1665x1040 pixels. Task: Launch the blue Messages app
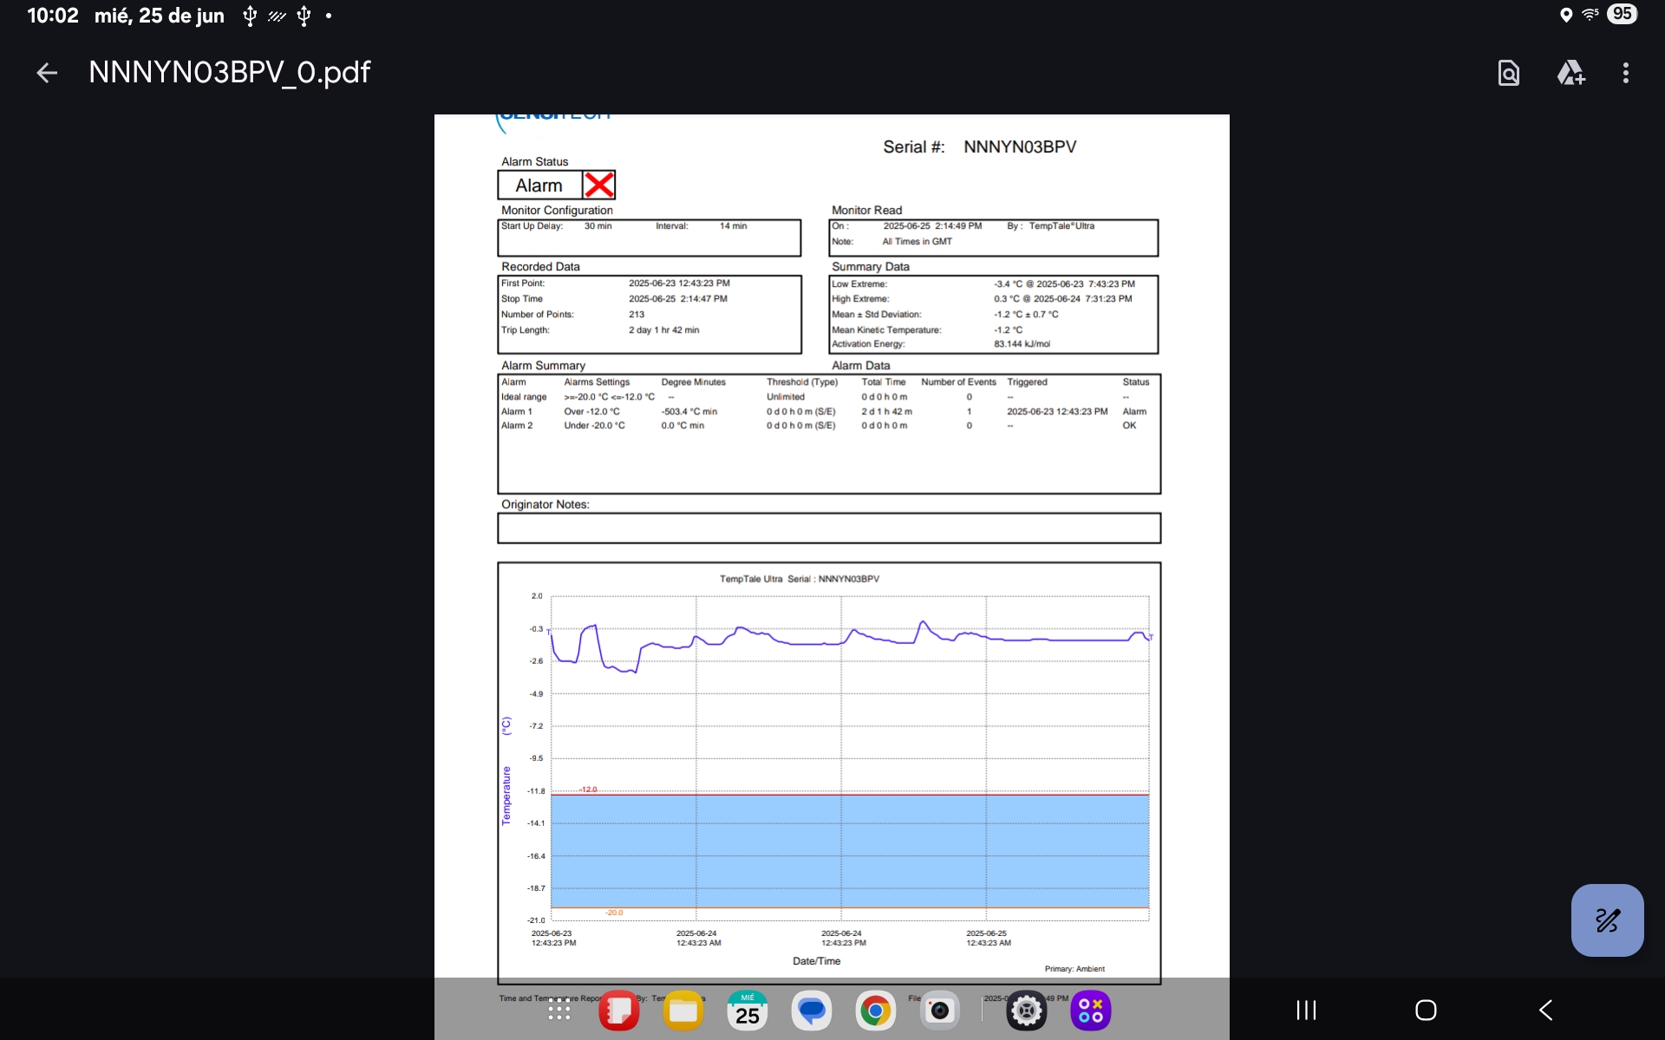[x=812, y=1011]
